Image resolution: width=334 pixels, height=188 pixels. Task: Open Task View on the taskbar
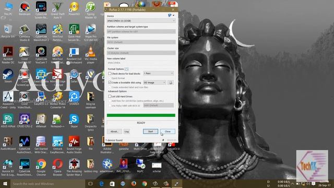click(x=90, y=184)
